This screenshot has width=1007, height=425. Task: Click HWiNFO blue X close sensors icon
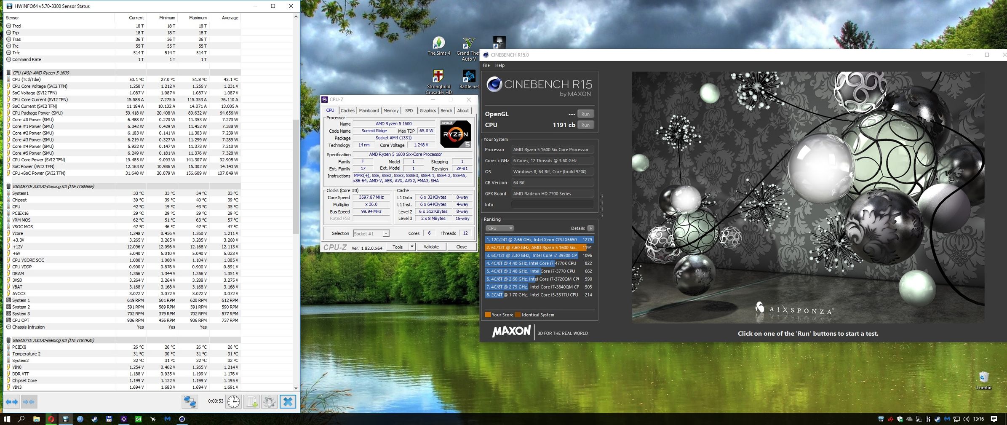point(288,402)
